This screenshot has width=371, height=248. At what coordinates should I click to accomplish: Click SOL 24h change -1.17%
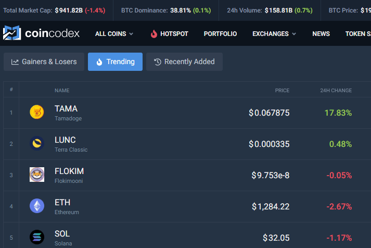[x=339, y=238]
